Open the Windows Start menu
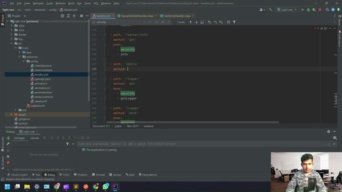342x192 pixels. (7, 187)
